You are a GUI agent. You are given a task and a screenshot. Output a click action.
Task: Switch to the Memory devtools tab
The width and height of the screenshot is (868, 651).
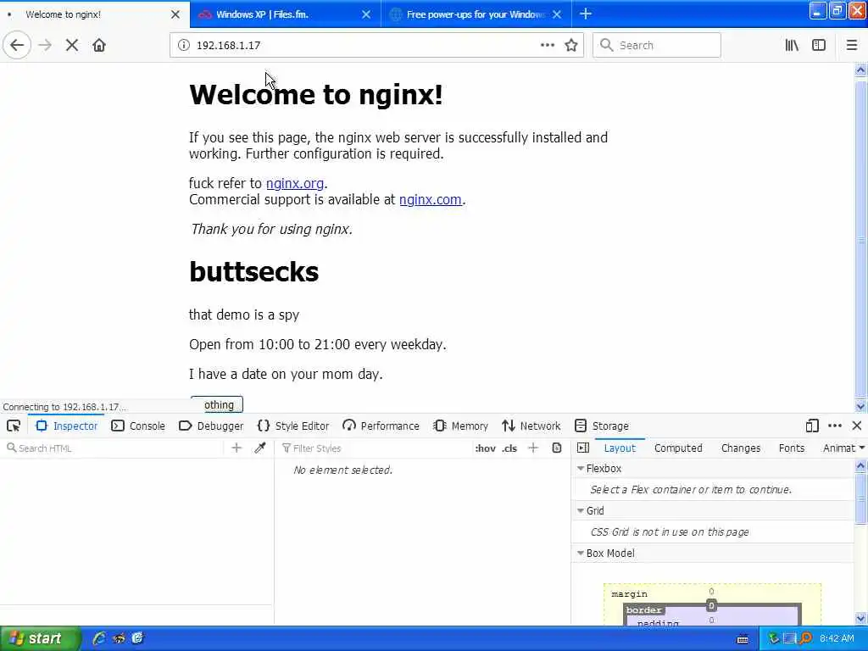[461, 426]
